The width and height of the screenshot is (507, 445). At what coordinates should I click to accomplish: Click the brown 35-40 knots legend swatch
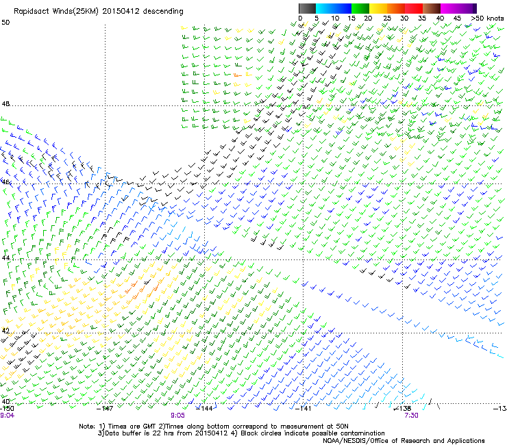(x=432, y=8)
